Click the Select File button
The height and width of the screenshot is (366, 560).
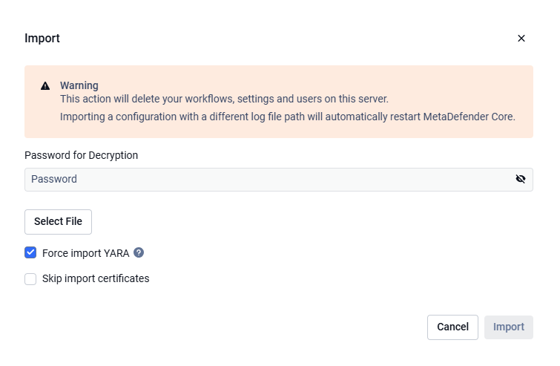click(x=58, y=222)
